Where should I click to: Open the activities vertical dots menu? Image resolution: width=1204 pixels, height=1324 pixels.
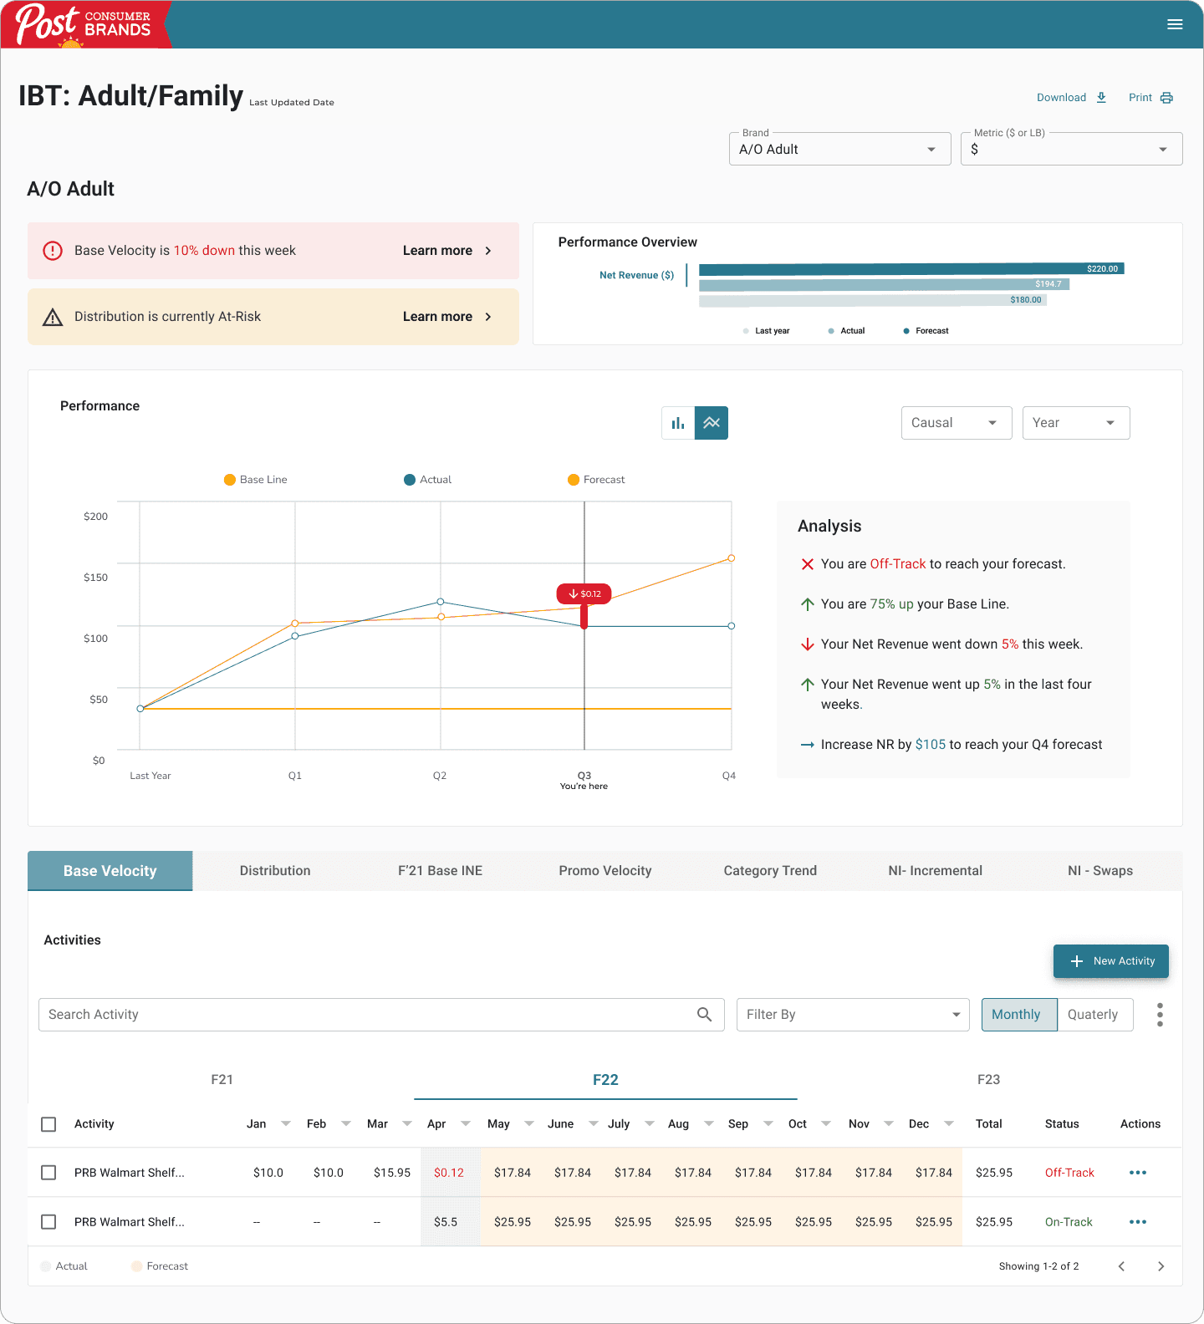[1160, 1015]
